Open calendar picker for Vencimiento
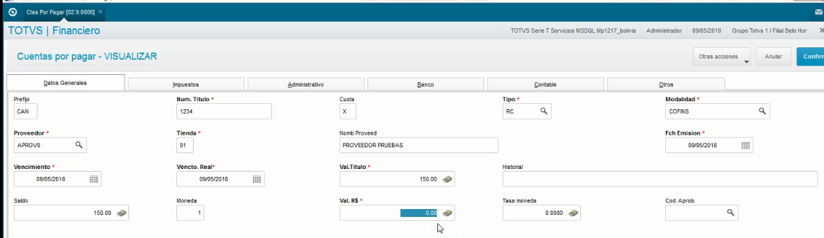 point(94,179)
